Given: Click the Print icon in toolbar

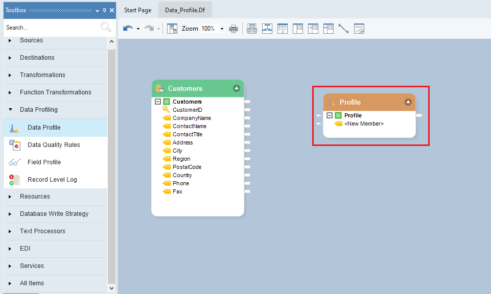Looking at the screenshot, I should [233, 29].
